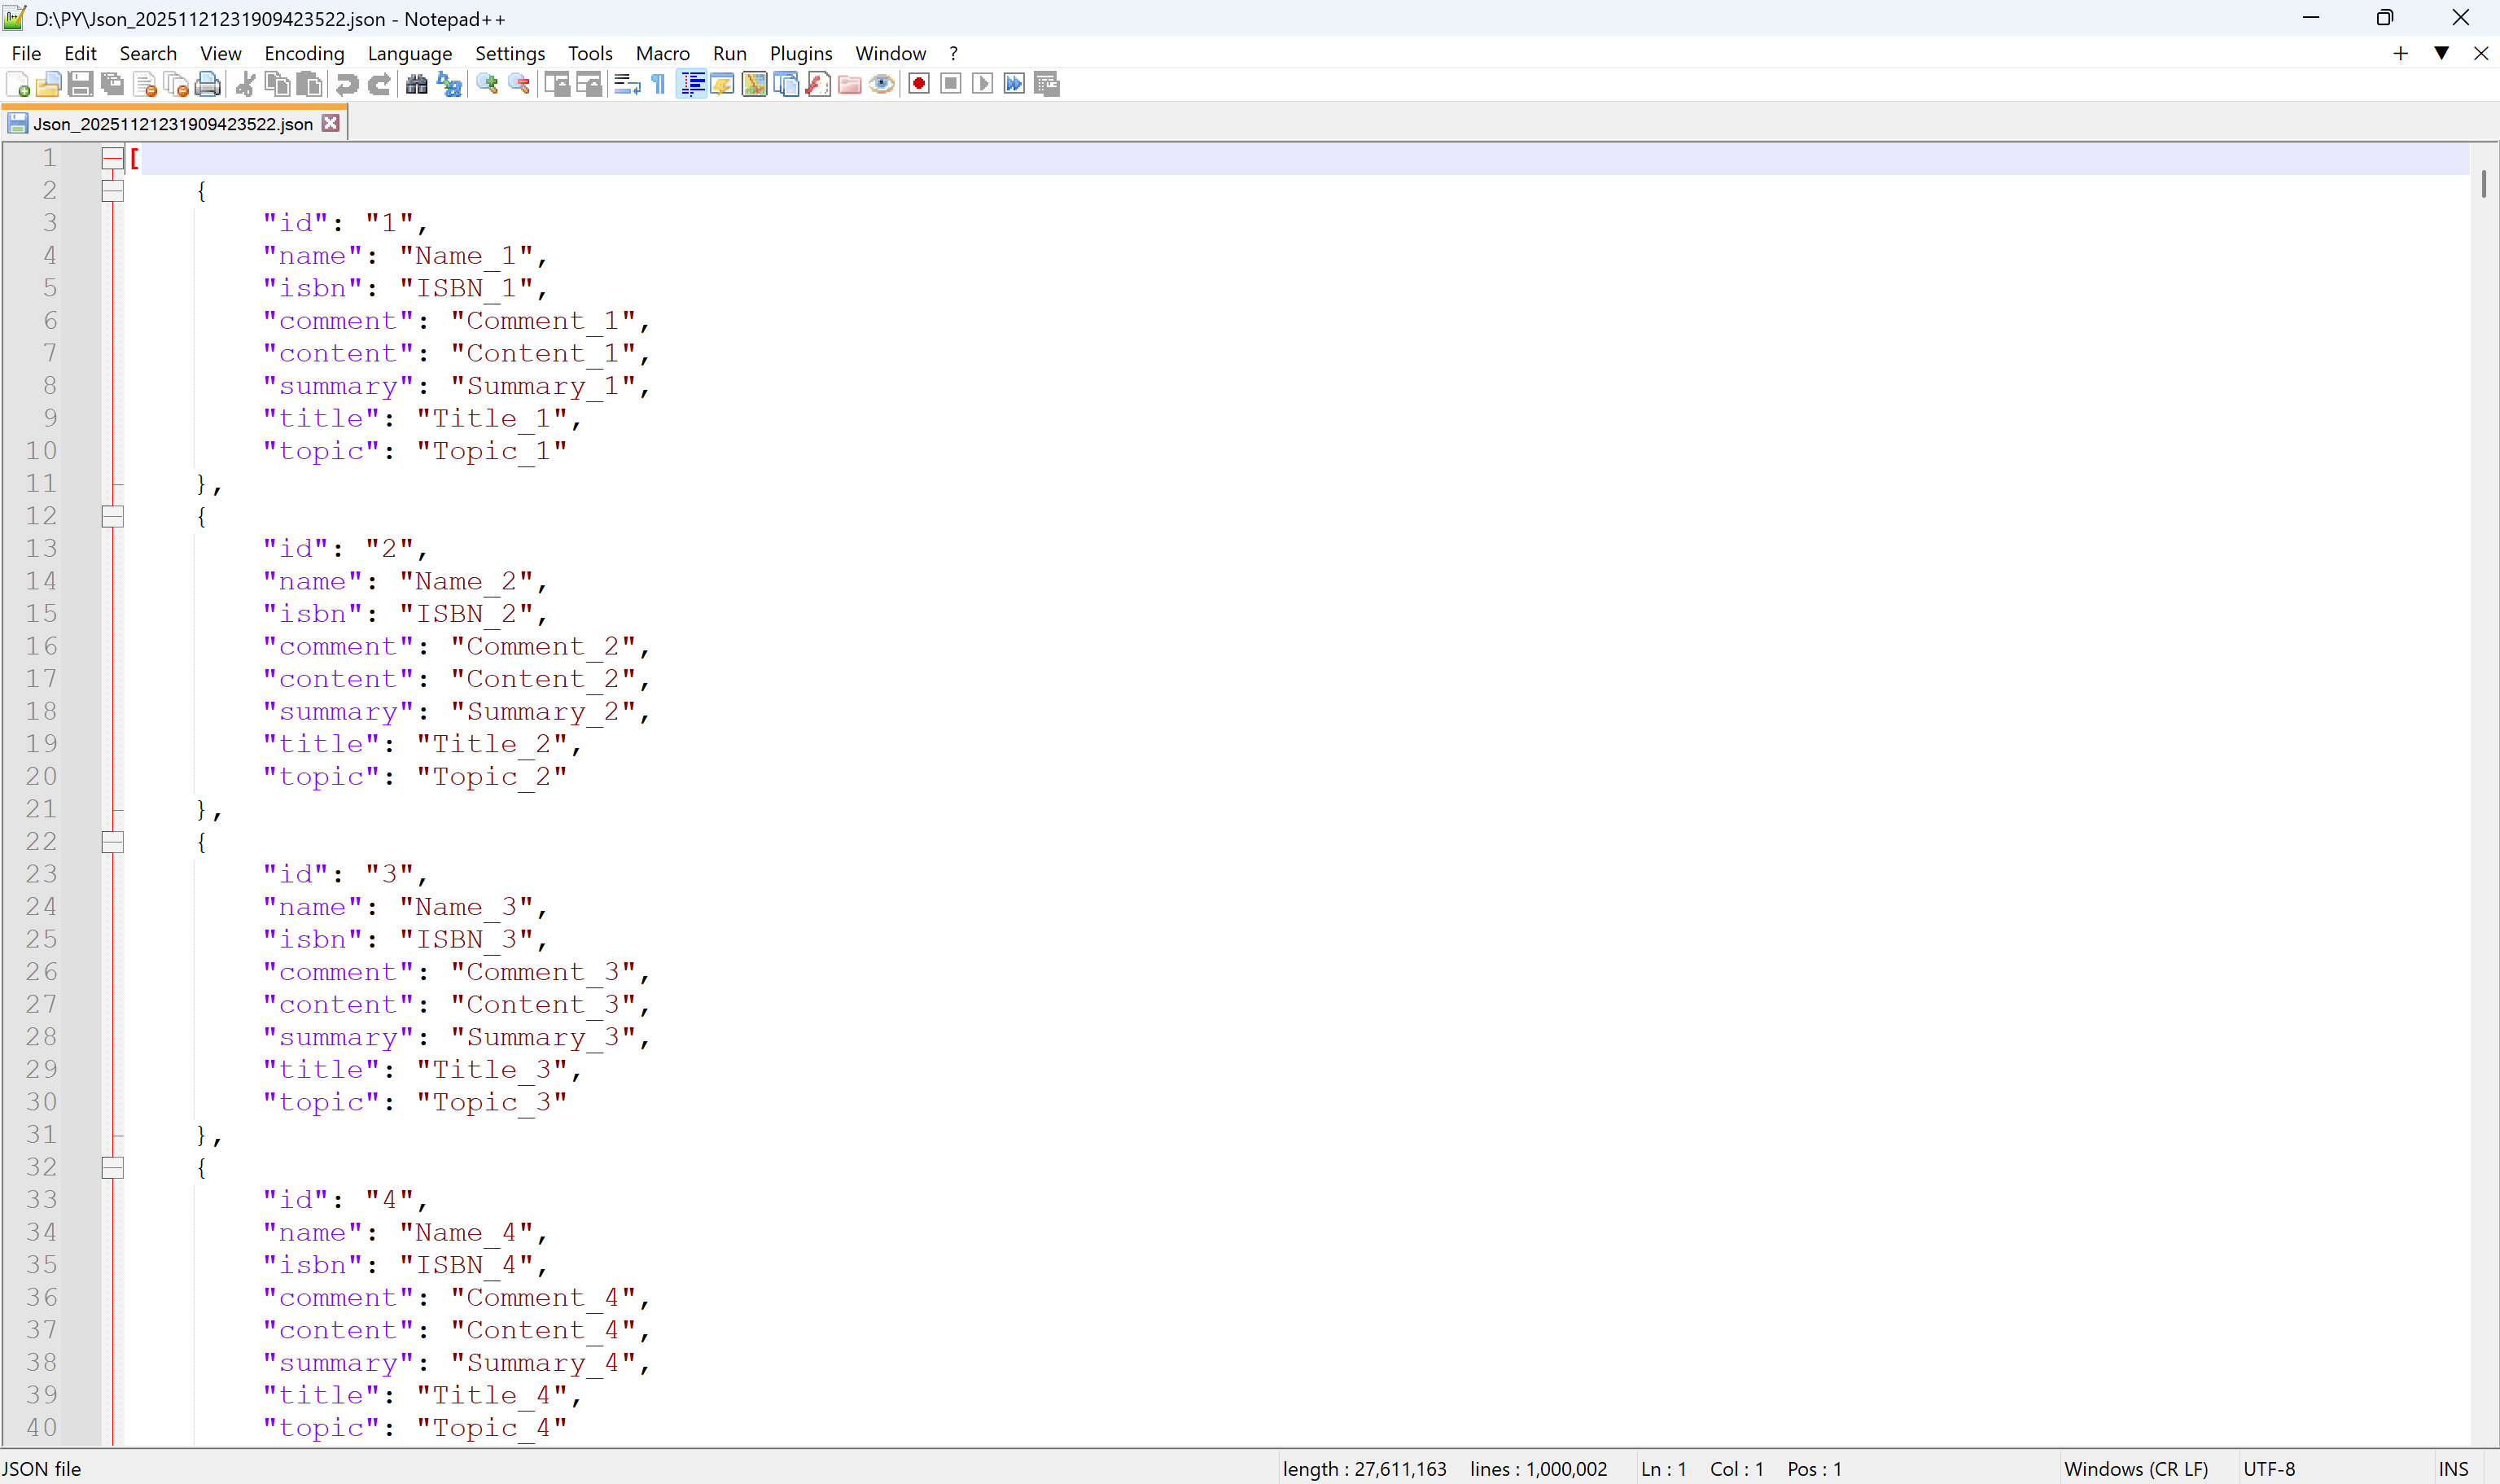Viewport: 2500px width, 1484px height.
Task: Click the Zoom In magnifier icon
Action: pyautogui.click(x=487, y=84)
